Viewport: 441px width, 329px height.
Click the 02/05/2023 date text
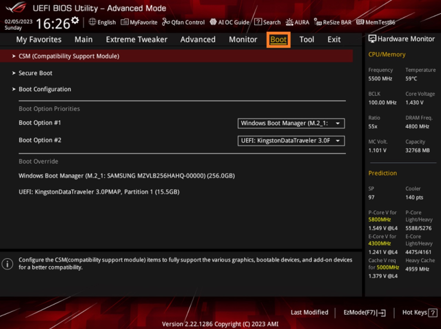[x=18, y=21]
